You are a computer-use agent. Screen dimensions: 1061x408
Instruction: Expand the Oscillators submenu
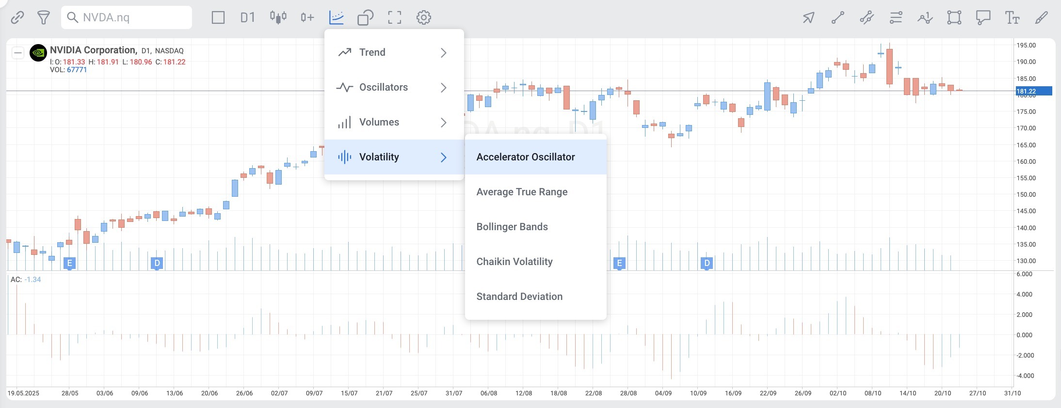click(394, 87)
